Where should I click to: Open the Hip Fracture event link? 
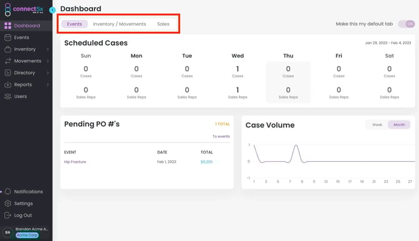[75, 162]
